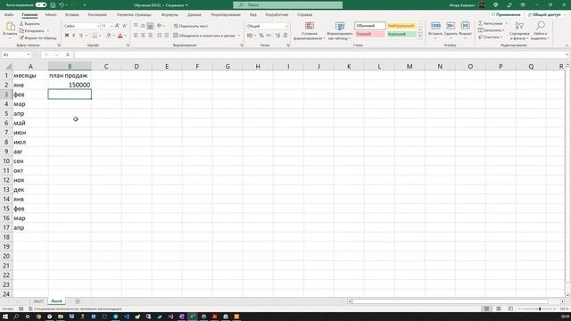Click Delete cells (Удалить) icon
Screen dimensions: 571x321
point(451,26)
